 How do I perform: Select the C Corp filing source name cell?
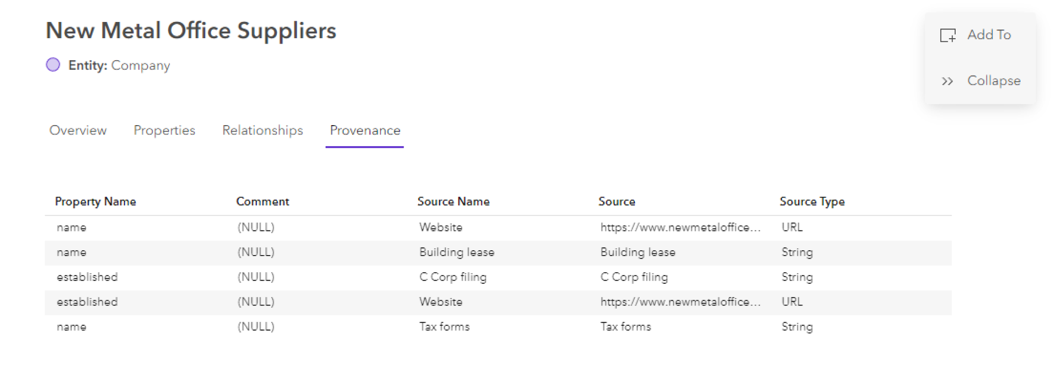coord(452,277)
